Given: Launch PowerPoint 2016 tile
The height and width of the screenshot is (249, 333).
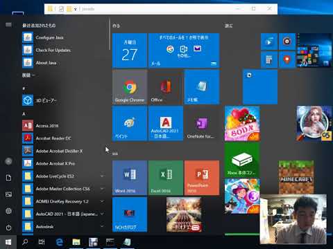Looking at the screenshot, I should coord(202,178).
